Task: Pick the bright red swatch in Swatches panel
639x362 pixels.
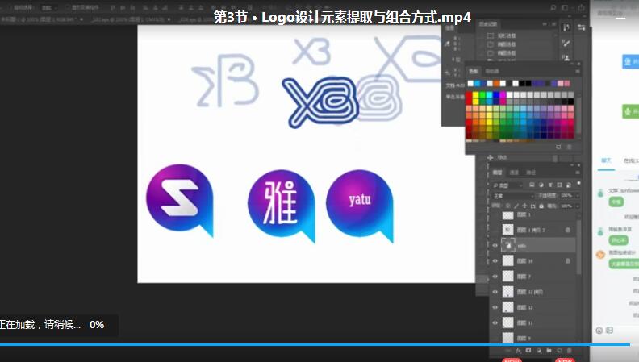Action: coord(470,94)
